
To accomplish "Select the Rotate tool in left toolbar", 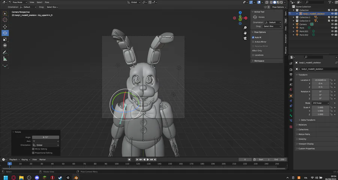I will (5, 33).
